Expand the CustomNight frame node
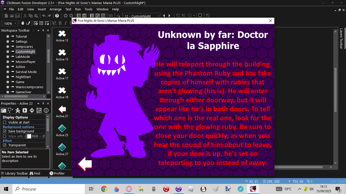The image size is (346, 194). (x=8, y=52)
